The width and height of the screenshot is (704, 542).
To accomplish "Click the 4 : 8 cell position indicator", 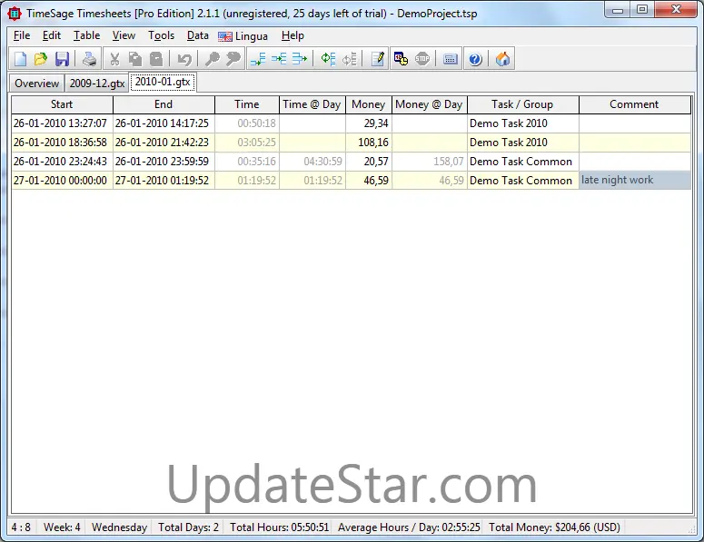I will coord(21,527).
